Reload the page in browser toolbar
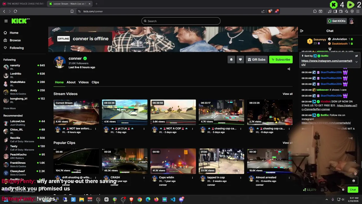The height and width of the screenshot is (204, 362). tap(15, 11)
